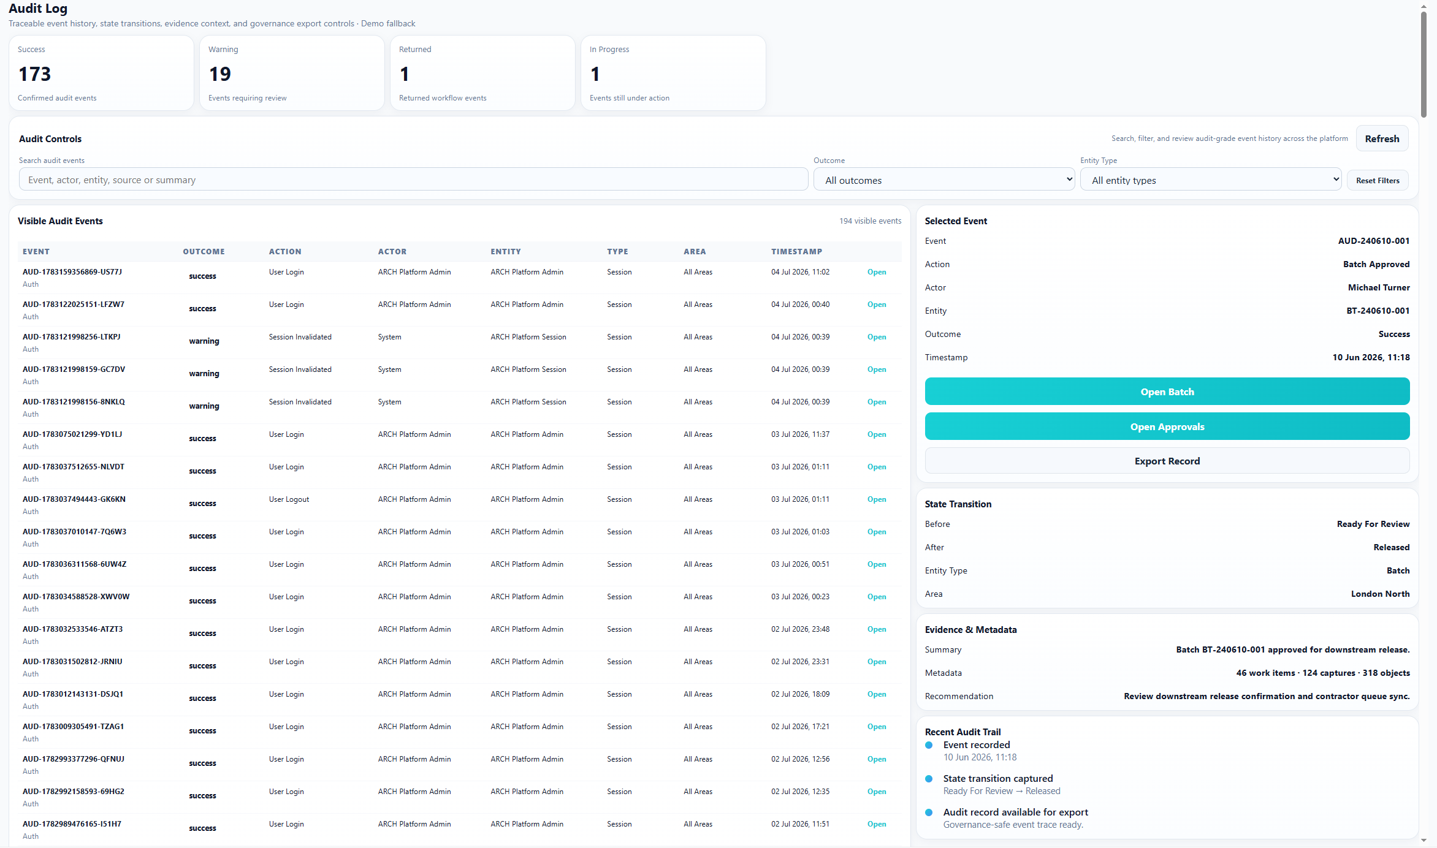The image size is (1437, 848).
Task: Click the Returned summary card
Action: [x=482, y=73]
